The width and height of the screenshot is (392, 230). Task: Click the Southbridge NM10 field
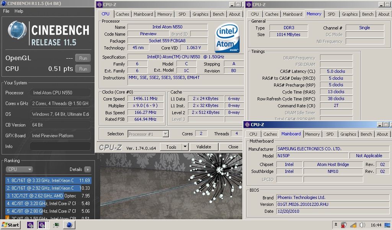click(333, 171)
